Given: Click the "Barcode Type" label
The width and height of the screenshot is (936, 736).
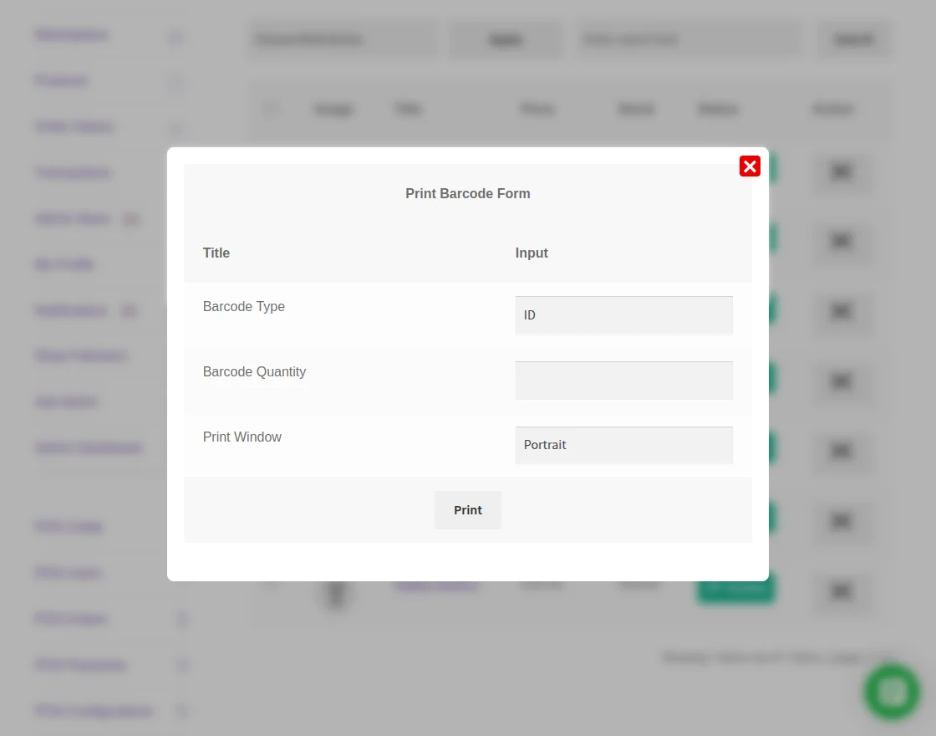Looking at the screenshot, I should pos(243,306).
